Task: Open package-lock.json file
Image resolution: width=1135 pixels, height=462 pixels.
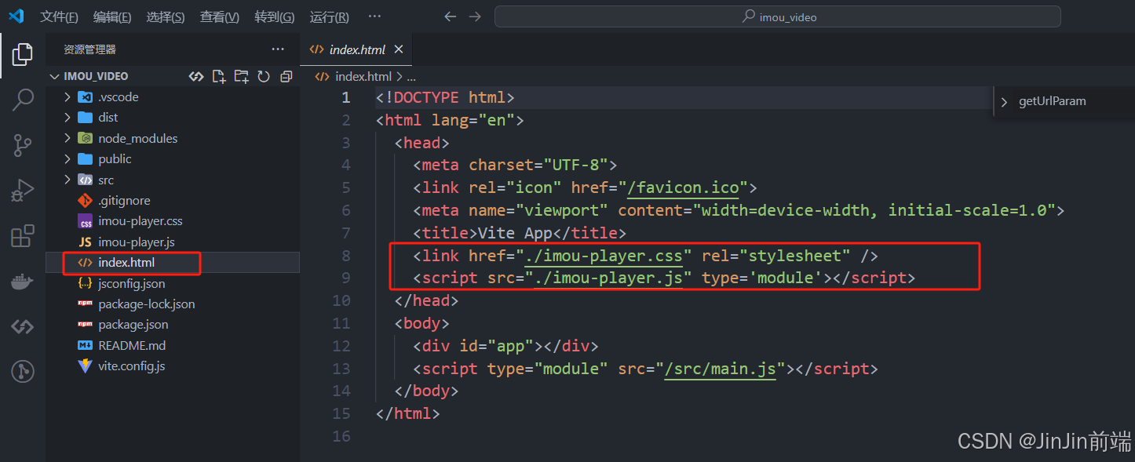Action: (146, 304)
